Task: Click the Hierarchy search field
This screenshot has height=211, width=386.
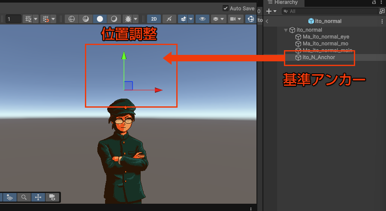Action: (x=330, y=11)
